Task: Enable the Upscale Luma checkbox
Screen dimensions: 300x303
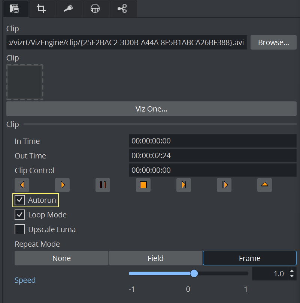Action: [x=20, y=229]
